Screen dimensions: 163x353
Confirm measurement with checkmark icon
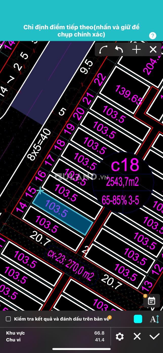(x=154, y=336)
